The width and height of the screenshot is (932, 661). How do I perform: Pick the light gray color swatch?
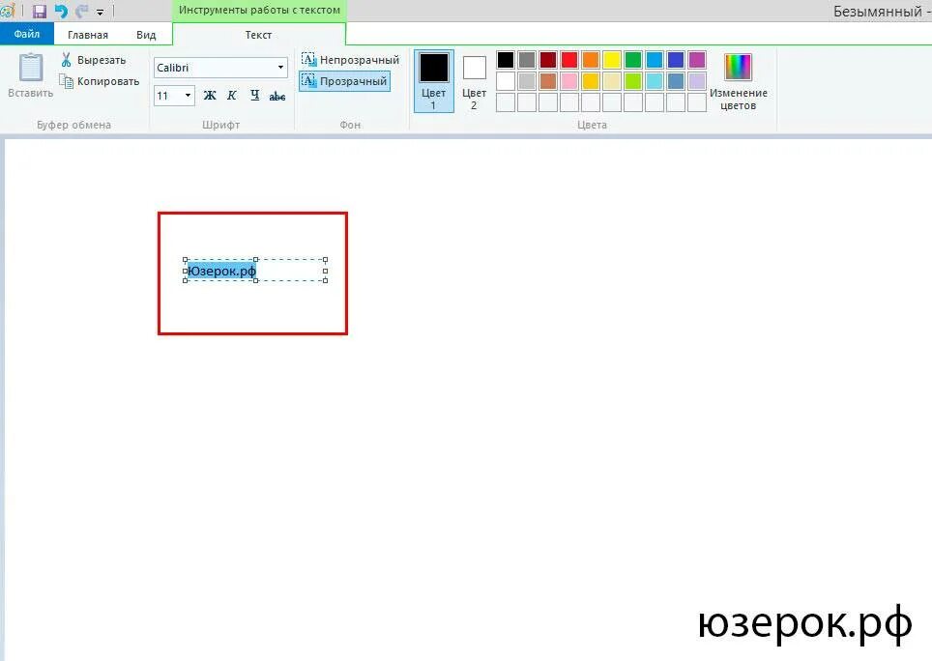tap(527, 81)
